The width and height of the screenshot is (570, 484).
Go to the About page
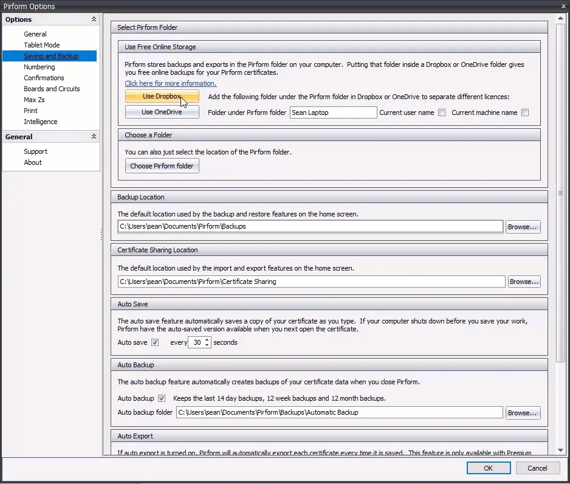point(32,162)
